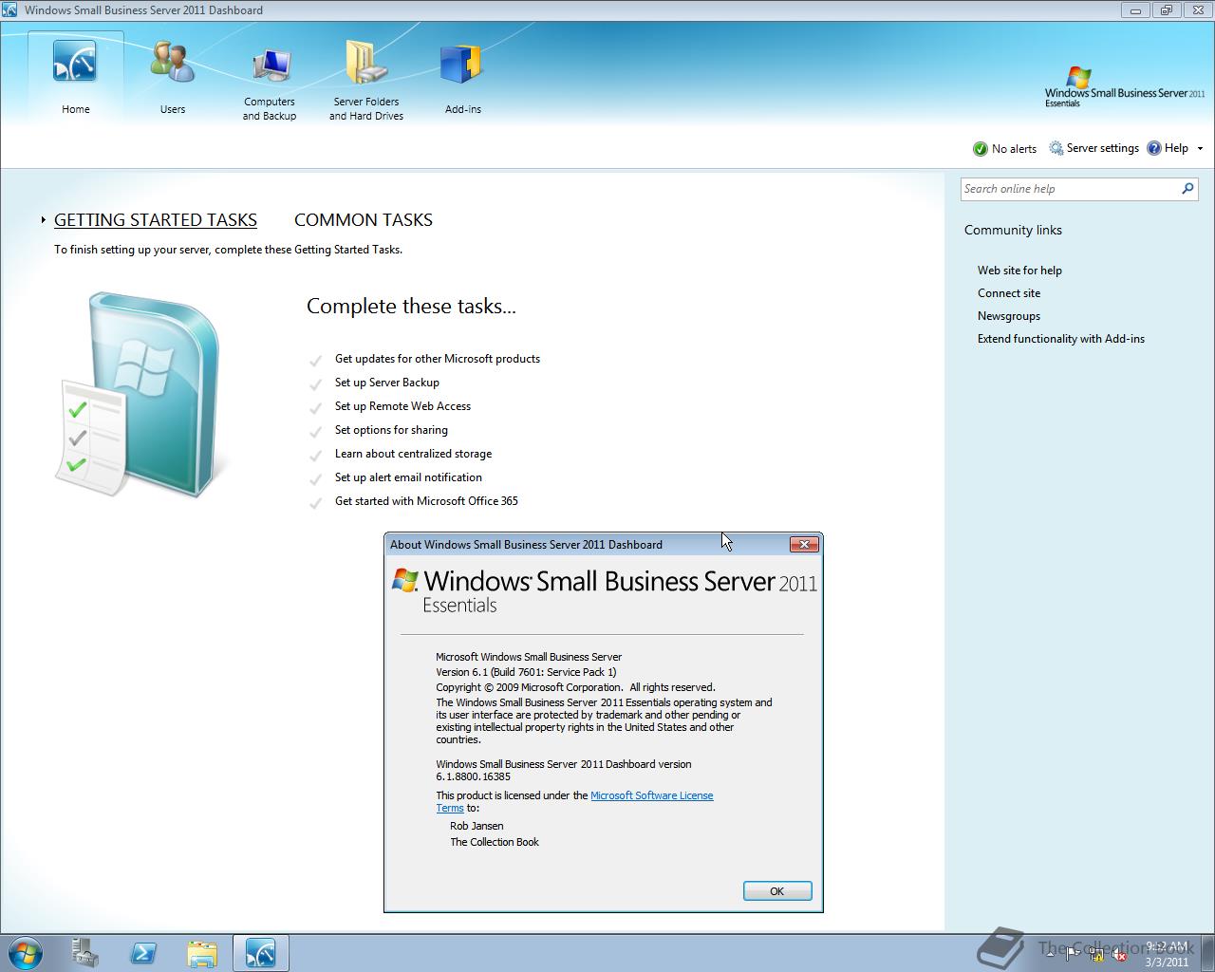Open Newsgroups community link
This screenshot has height=972, width=1215.
(x=1009, y=316)
